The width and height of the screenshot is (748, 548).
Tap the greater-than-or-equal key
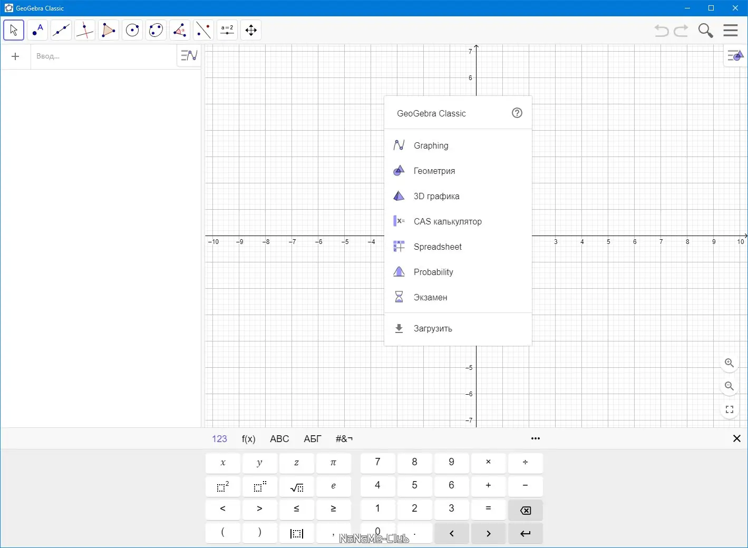(334, 510)
